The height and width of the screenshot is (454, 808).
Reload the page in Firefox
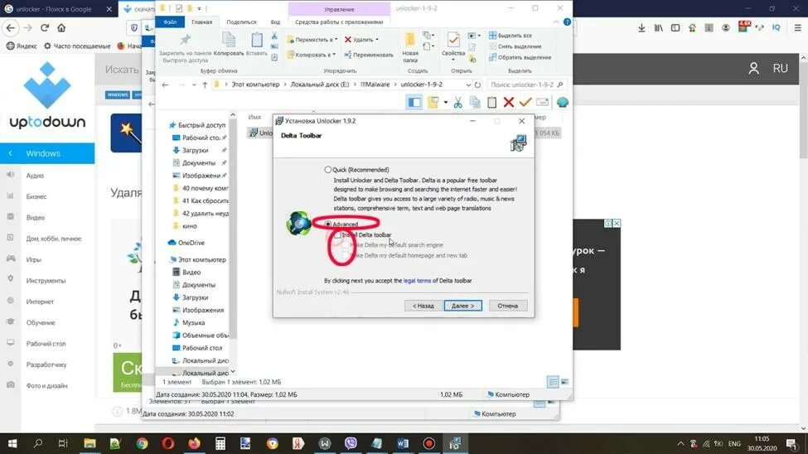(x=45, y=28)
